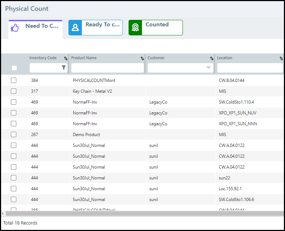Click the Product Name filter input field
The width and height of the screenshot is (285, 231).
pos(107,68)
